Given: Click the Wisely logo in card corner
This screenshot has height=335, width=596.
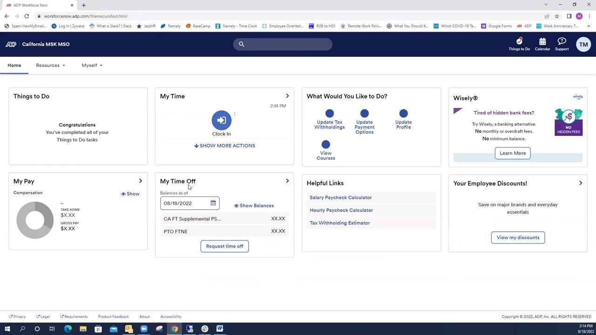Looking at the screenshot, I should pos(578,97).
